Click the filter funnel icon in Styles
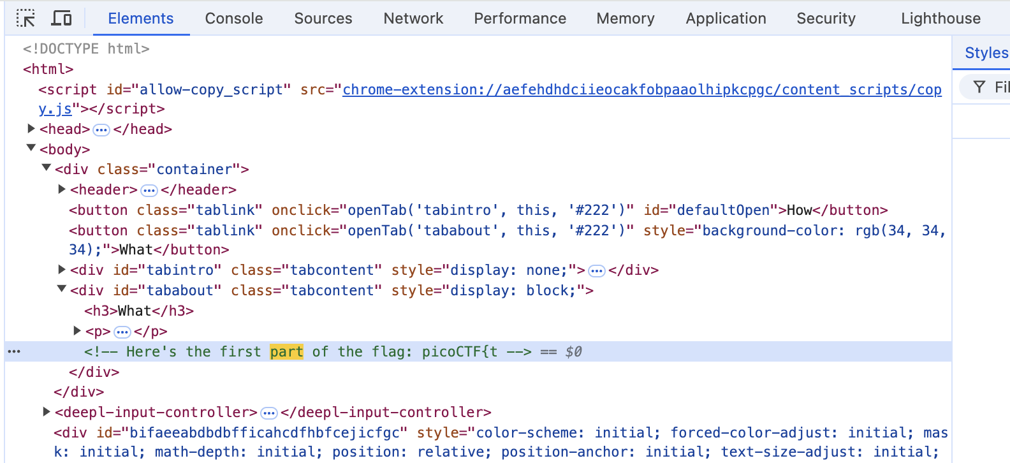Image resolution: width=1010 pixels, height=463 pixels. click(980, 87)
